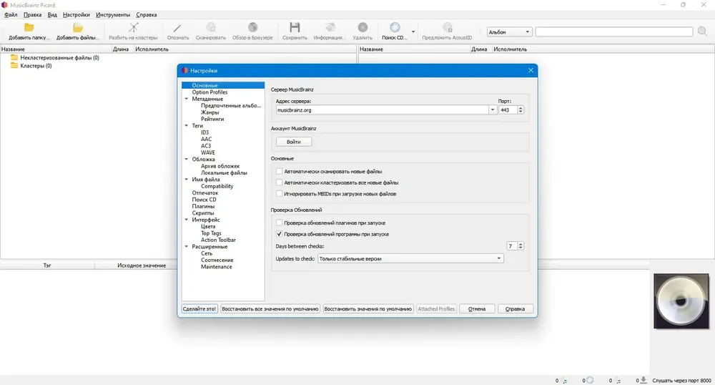This screenshot has width=715, height=385.
Task: Click the Поиск CD disc icon
Action: pos(395,28)
